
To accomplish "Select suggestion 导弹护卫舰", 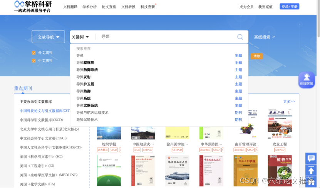I will coord(159,84).
